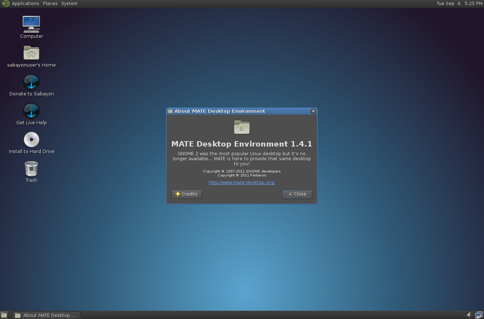This screenshot has height=319, width=484.
Task: Click the Donate to Sabayon icon
Action: tap(31, 82)
